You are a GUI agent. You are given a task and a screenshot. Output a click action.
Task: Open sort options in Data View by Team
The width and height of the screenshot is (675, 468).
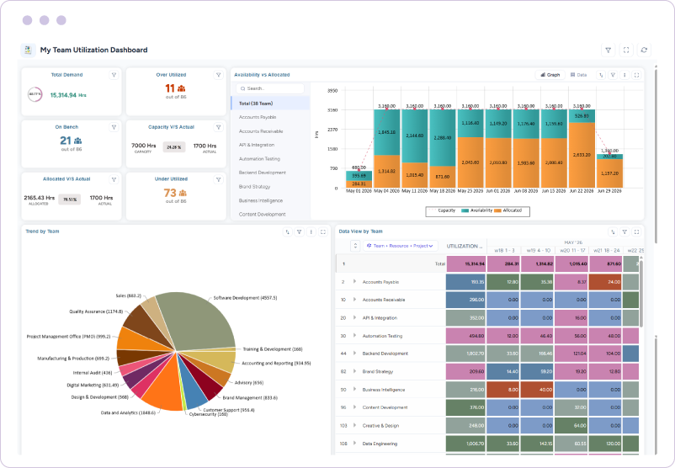(x=613, y=232)
